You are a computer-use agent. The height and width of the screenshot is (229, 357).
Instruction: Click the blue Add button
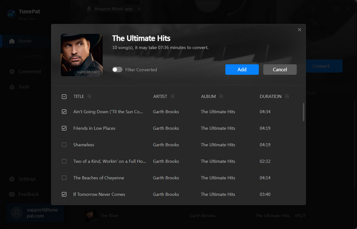click(x=242, y=70)
